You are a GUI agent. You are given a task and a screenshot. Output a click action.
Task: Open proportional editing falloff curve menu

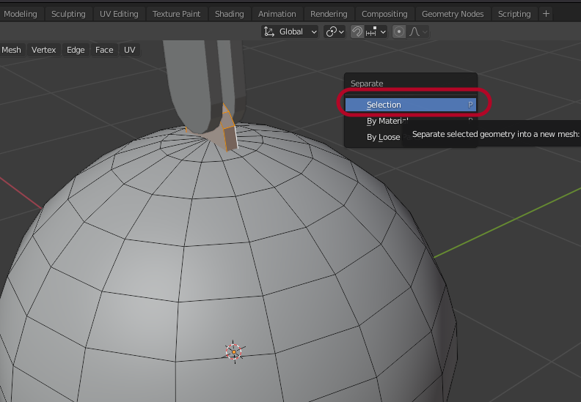(x=418, y=31)
